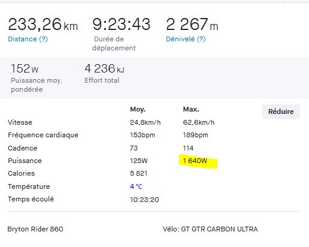Viewport: 309px width, 247px height.
Task: Click the Moy. column header
Action: [138, 109]
